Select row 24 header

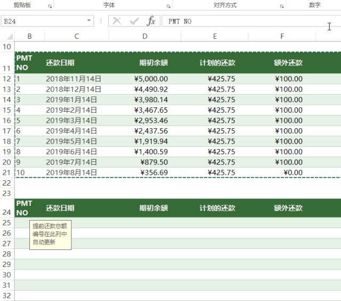(x=7, y=208)
